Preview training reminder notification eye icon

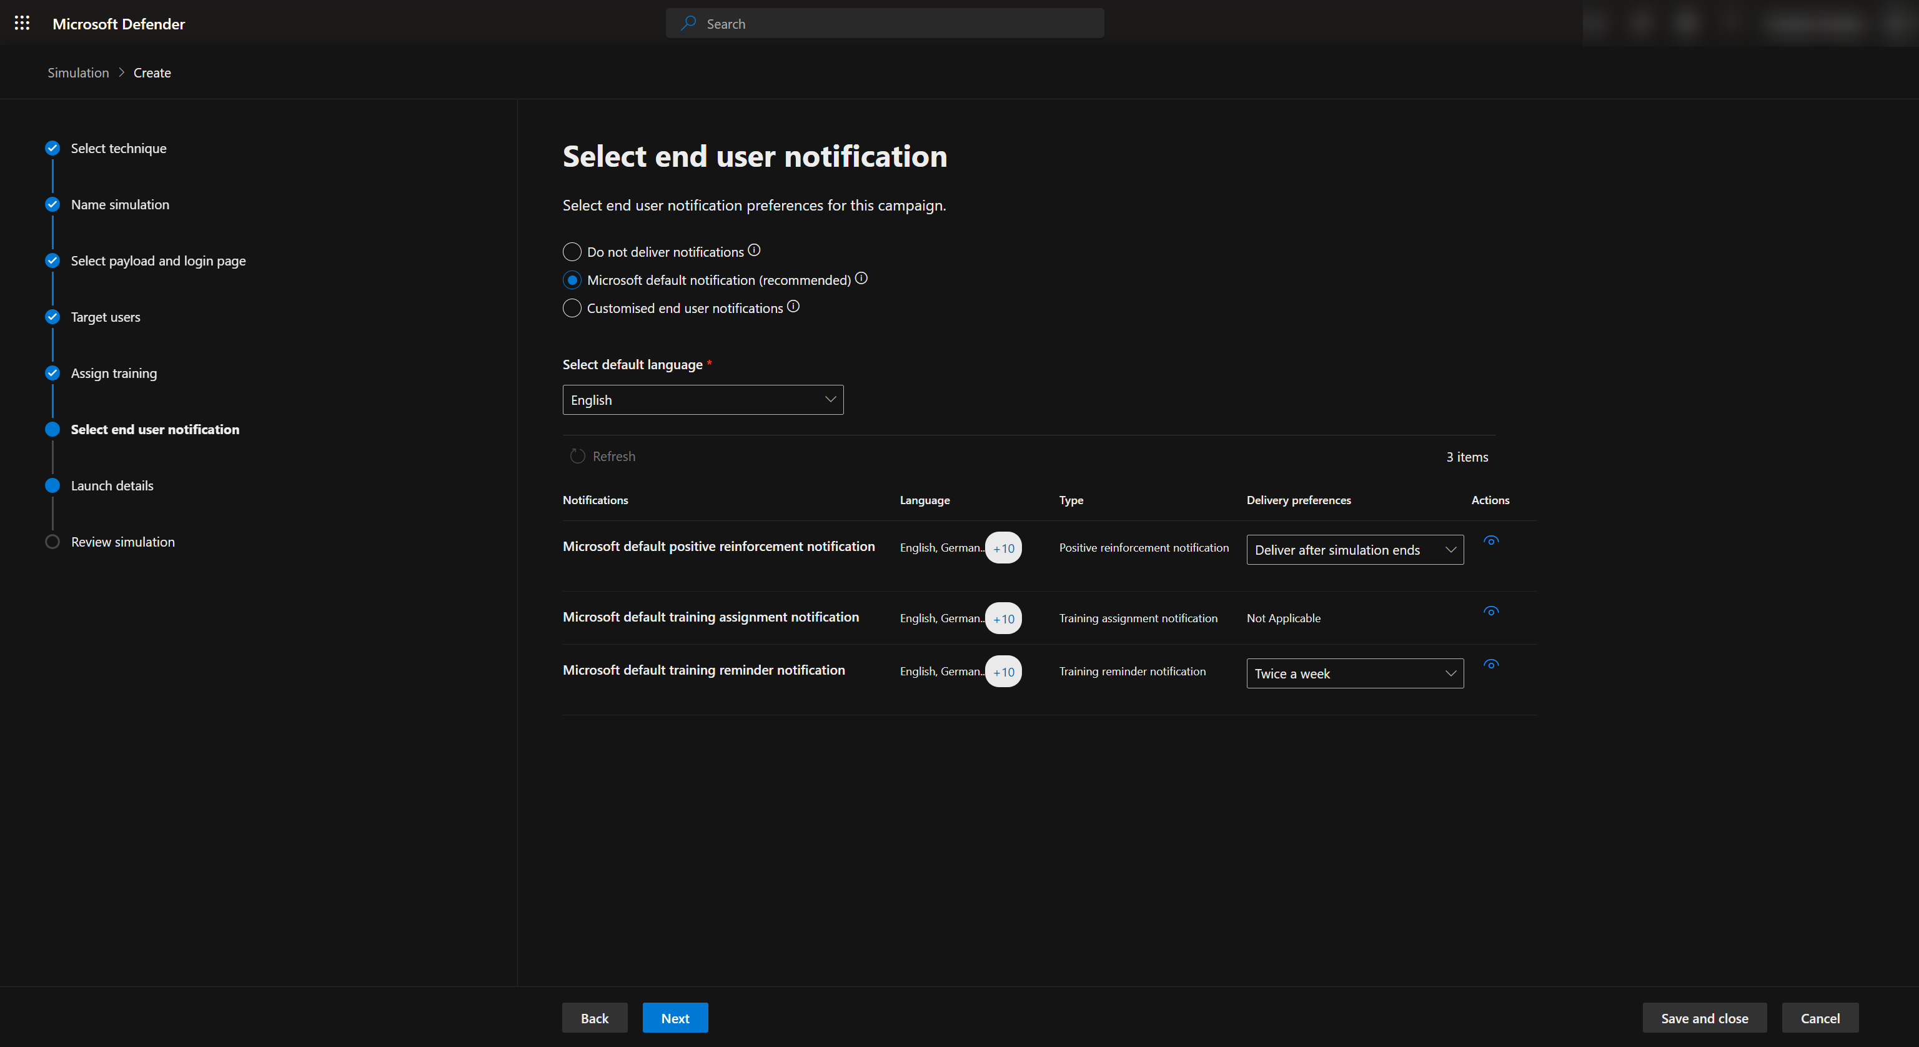pyautogui.click(x=1490, y=665)
